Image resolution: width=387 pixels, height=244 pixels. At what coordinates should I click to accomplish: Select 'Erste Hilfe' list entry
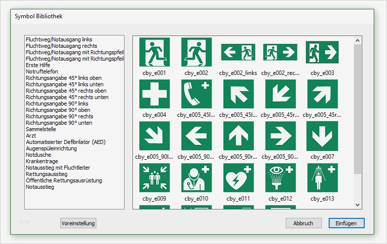click(x=38, y=65)
